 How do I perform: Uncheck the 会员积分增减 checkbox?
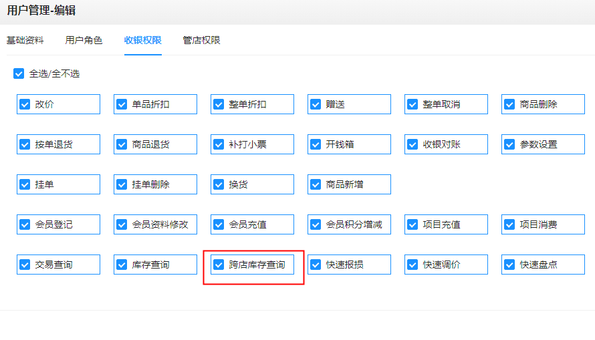click(x=316, y=224)
